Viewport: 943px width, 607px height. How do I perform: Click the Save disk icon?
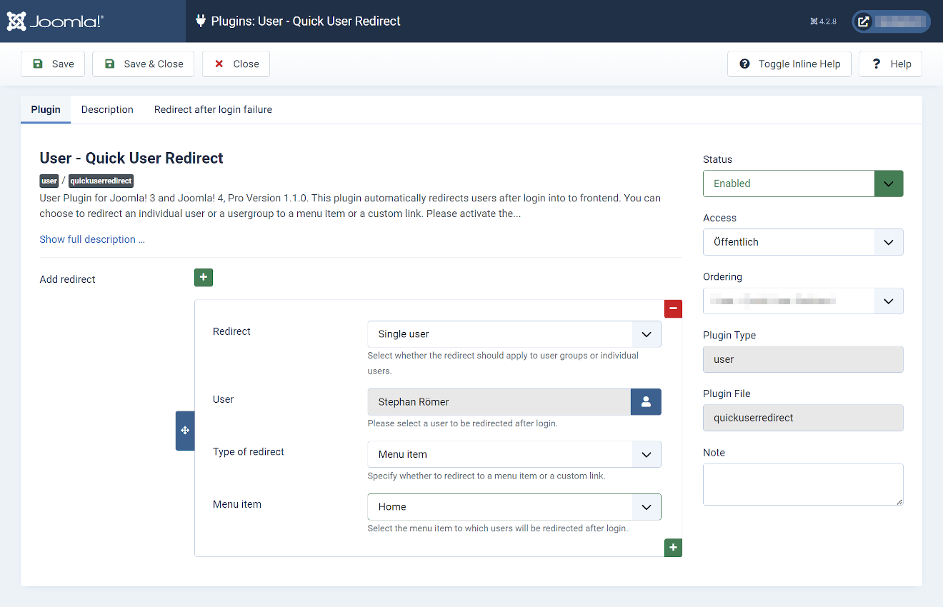(x=37, y=64)
